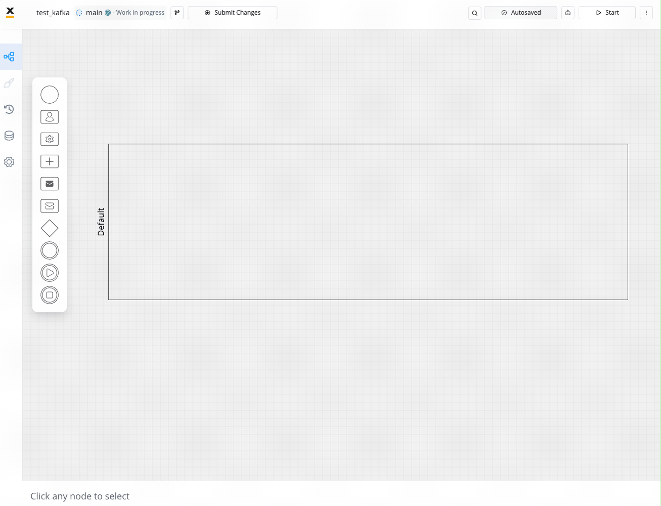The width and height of the screenshot is (661, 506).
Task: Select the stop-square end event node
Action: [50, 295]
